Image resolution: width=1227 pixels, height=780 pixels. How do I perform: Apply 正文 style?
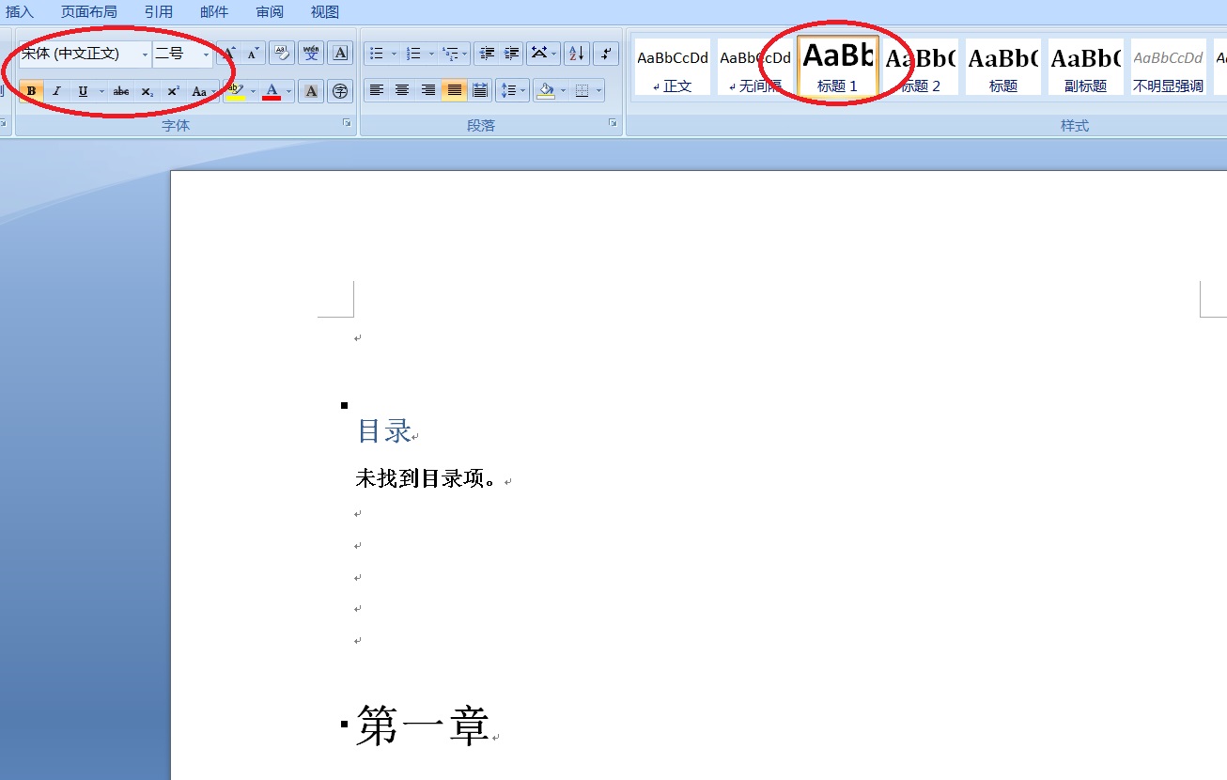[673, 67]
